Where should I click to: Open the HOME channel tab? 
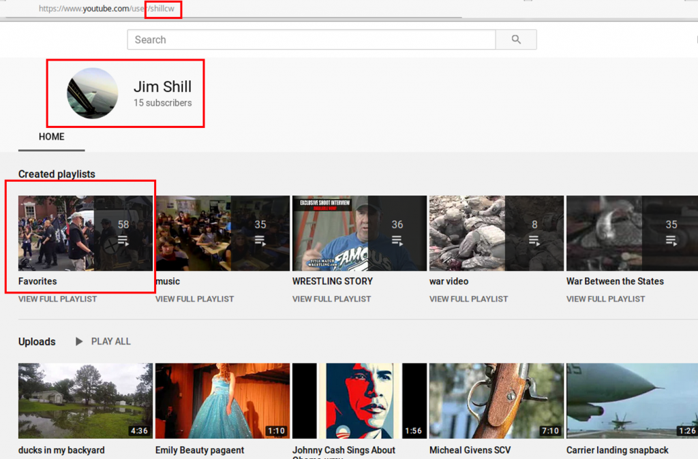(x=52, y=137)
